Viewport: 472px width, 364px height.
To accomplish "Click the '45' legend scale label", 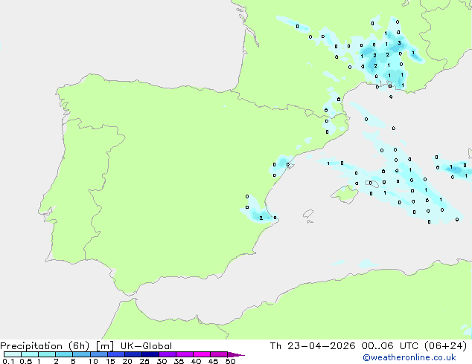I will [x=213, y=361].
